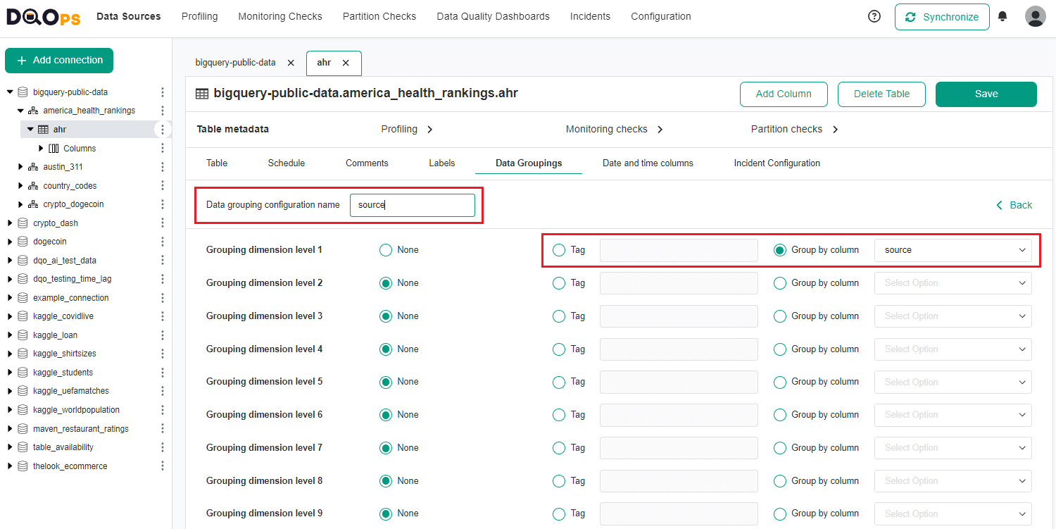Viewport: 1056px width, 529px height.
Task: Click the columns icon beside Columns
Action: [x=54, y=149]
